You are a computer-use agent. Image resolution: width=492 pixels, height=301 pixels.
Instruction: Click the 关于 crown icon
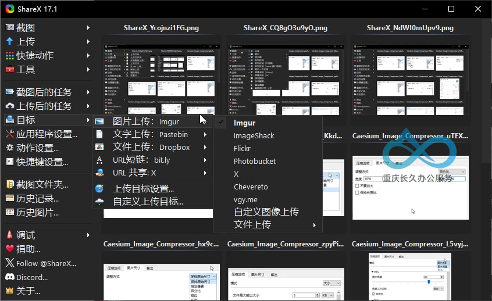tap(10, 291)
